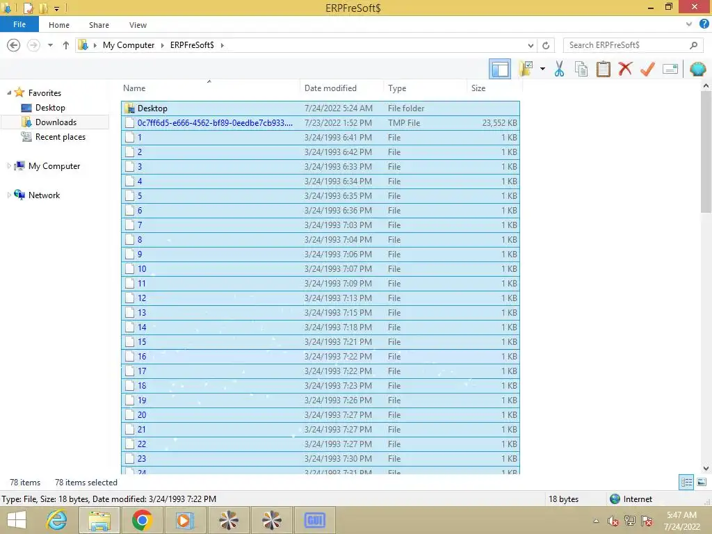The image size is (712, 534).
Task: Click the Rename label icon
Action: pyautogui.click(x=670, y=69)
